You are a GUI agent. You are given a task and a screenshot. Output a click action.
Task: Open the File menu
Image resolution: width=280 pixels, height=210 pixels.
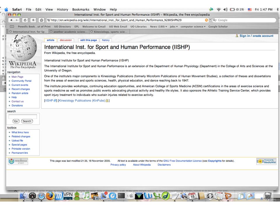point(29,9)
